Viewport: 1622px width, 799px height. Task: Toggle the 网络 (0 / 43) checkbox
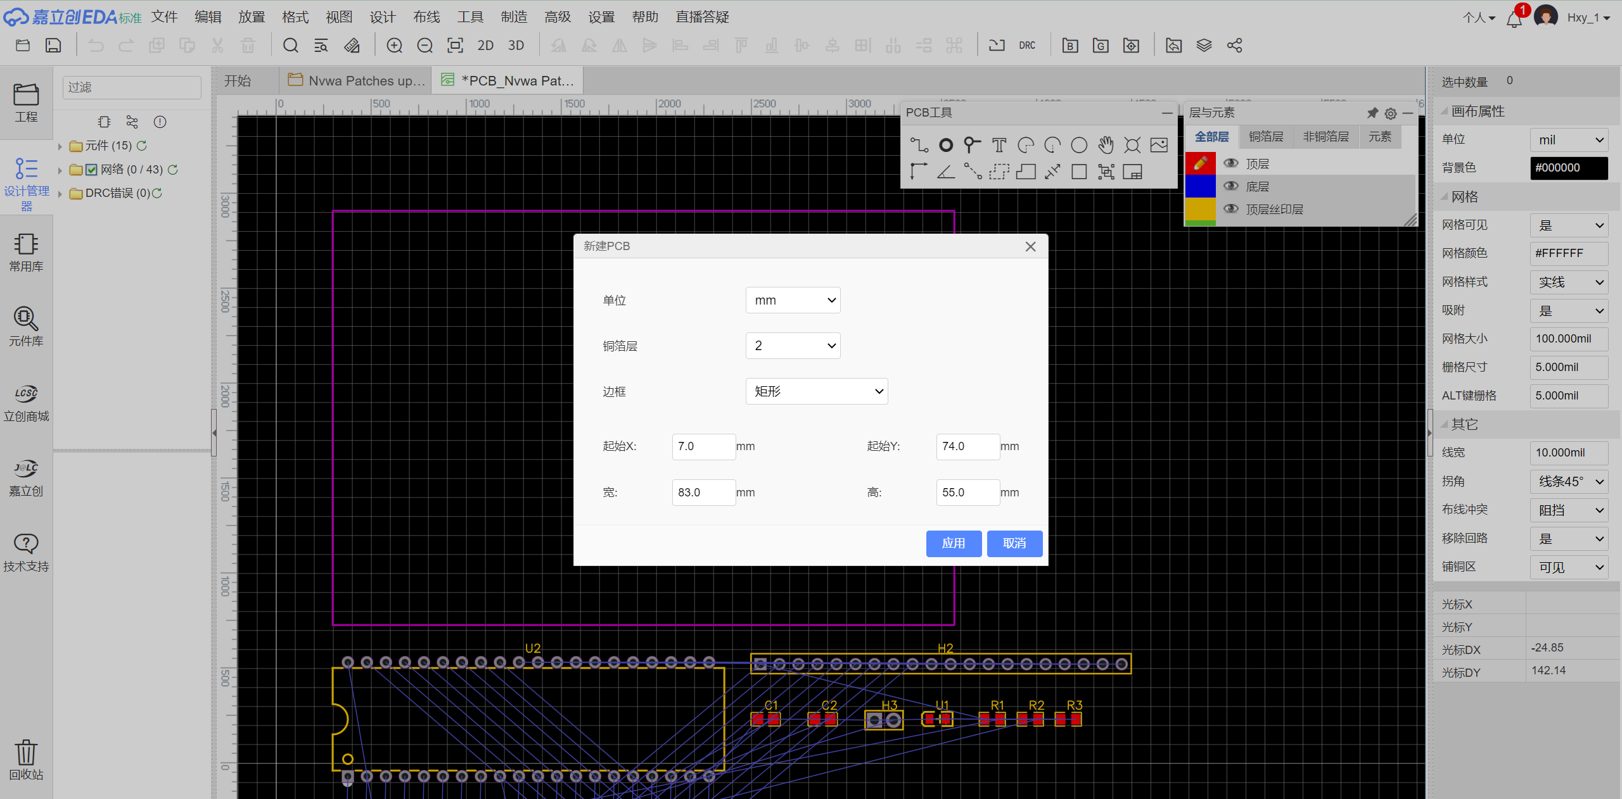(91, 170)
